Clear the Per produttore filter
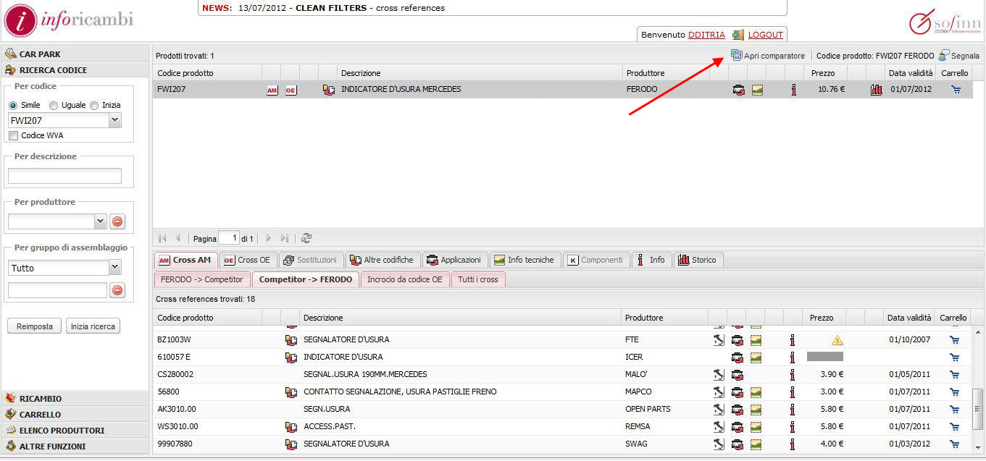986x461 pixels. pyautogui.click(x=117, y=221)
